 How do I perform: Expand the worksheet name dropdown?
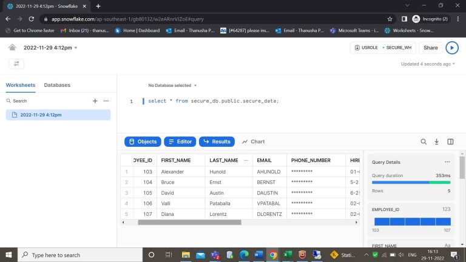(76, 47)
